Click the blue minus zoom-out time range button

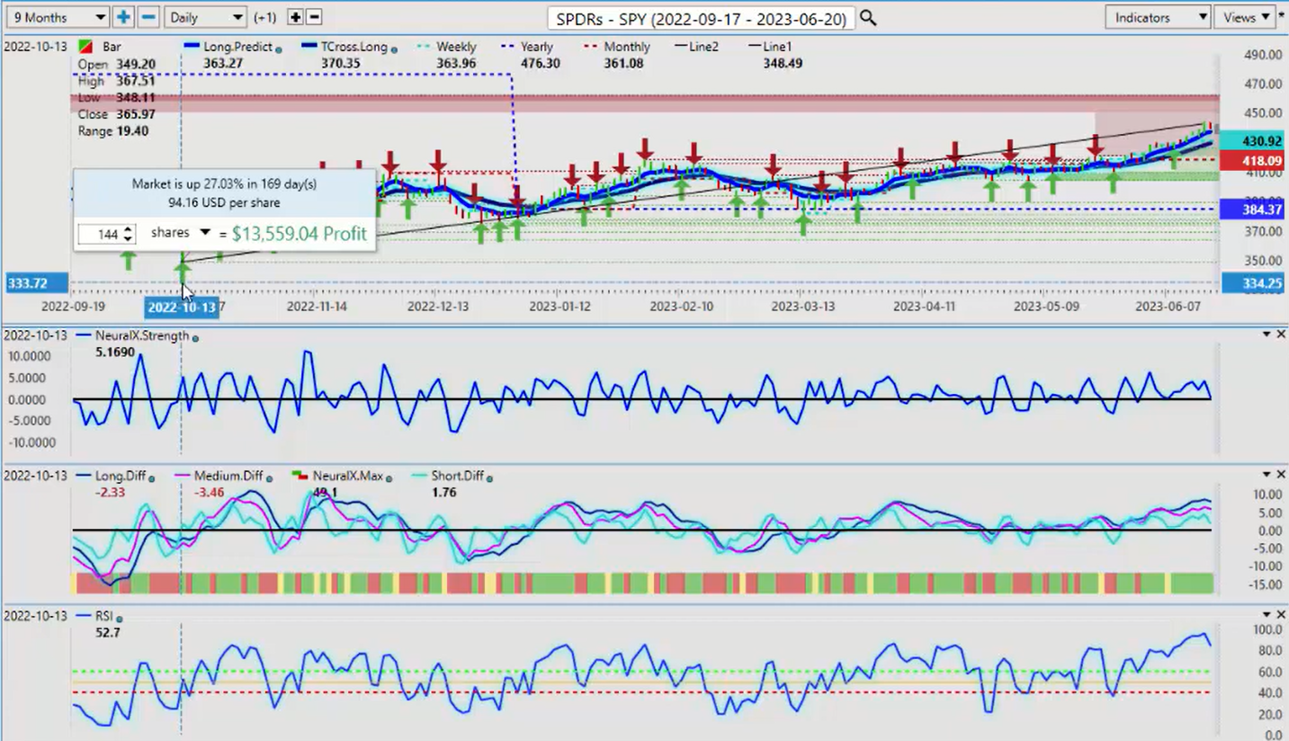tap(148, 17)
